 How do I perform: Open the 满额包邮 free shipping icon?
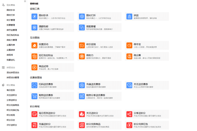[34, 28]
